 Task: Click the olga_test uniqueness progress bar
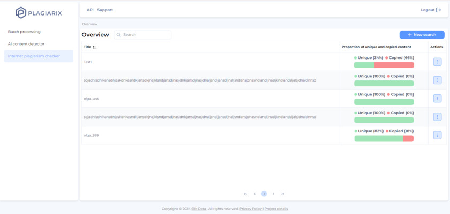[x=384, y=102]
